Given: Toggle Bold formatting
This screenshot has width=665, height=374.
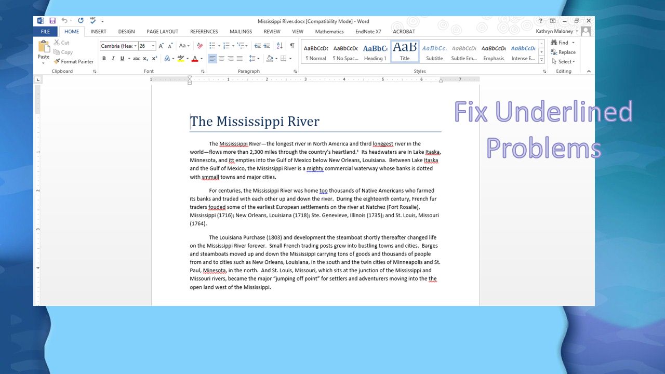Looking at the screenshot, I should click(x=104, y=59).
